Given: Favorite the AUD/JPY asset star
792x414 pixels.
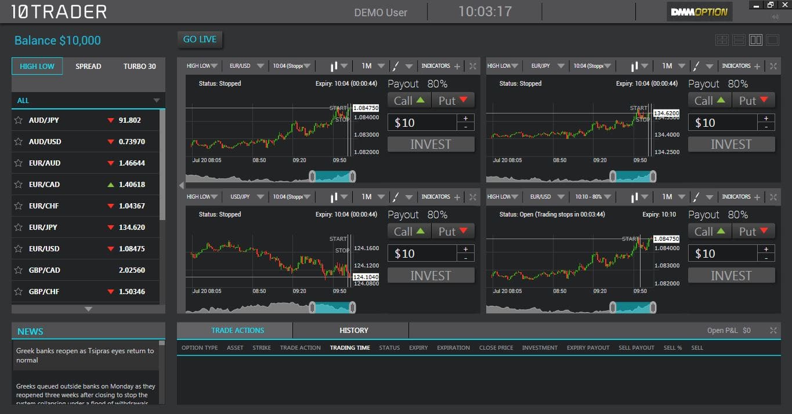Looking at the screenshot, I should pyautogui.click(x=19, y=120).
